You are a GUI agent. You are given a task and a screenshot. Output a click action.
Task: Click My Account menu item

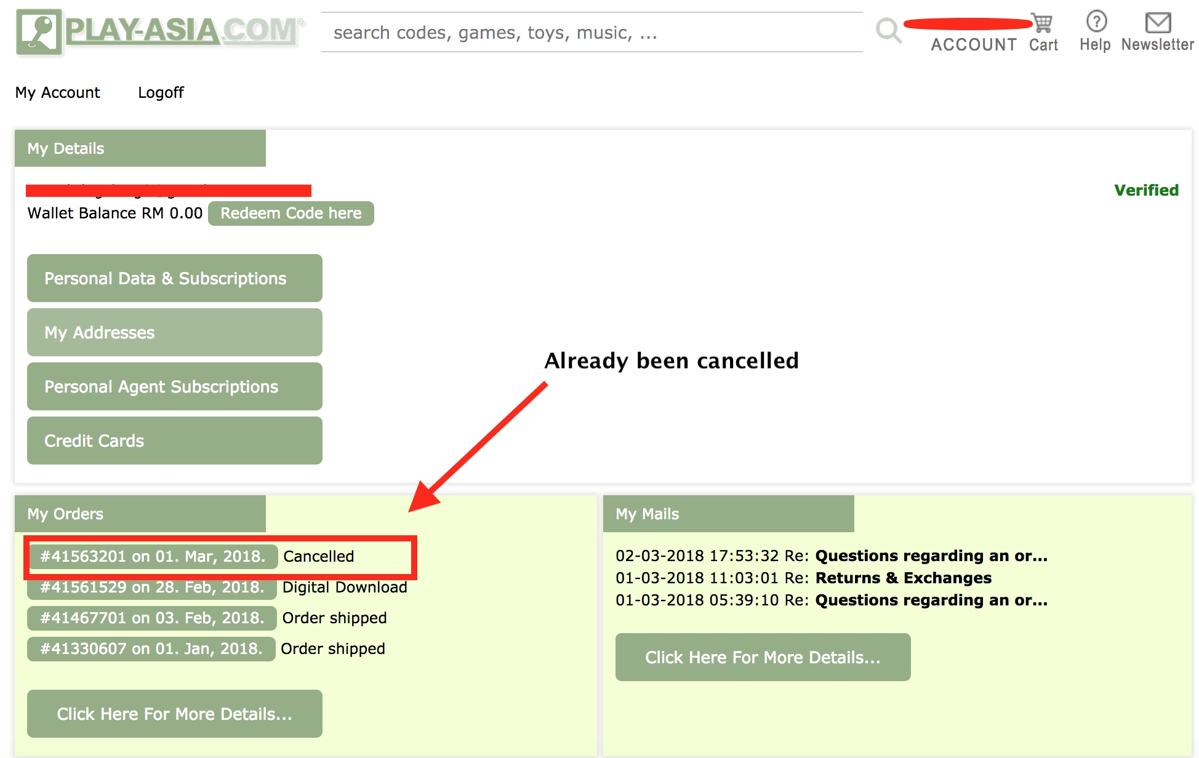(x=57, y=92)
